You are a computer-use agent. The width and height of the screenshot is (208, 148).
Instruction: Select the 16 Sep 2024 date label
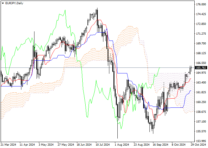pos(160,145)
